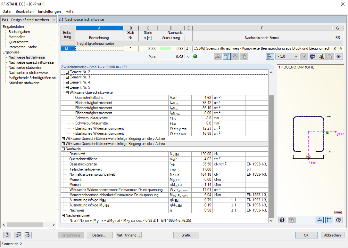Click scroll-up arrow of intermediate values list
Screen dimensions: 348x248
(x=271, y=72)
